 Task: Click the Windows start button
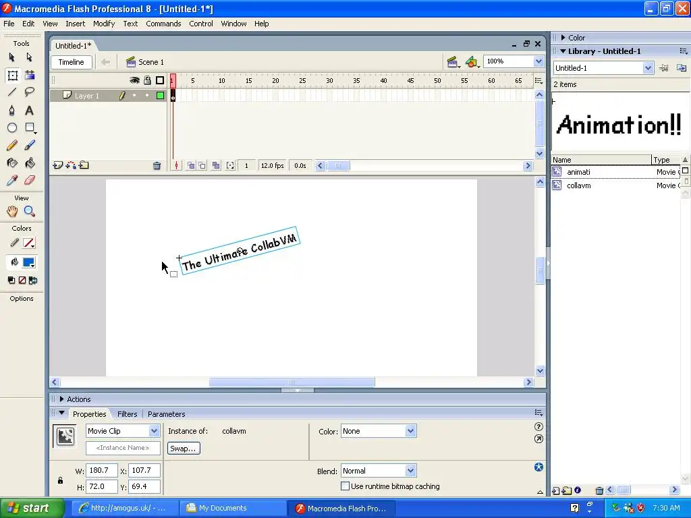tap(32, 508)
